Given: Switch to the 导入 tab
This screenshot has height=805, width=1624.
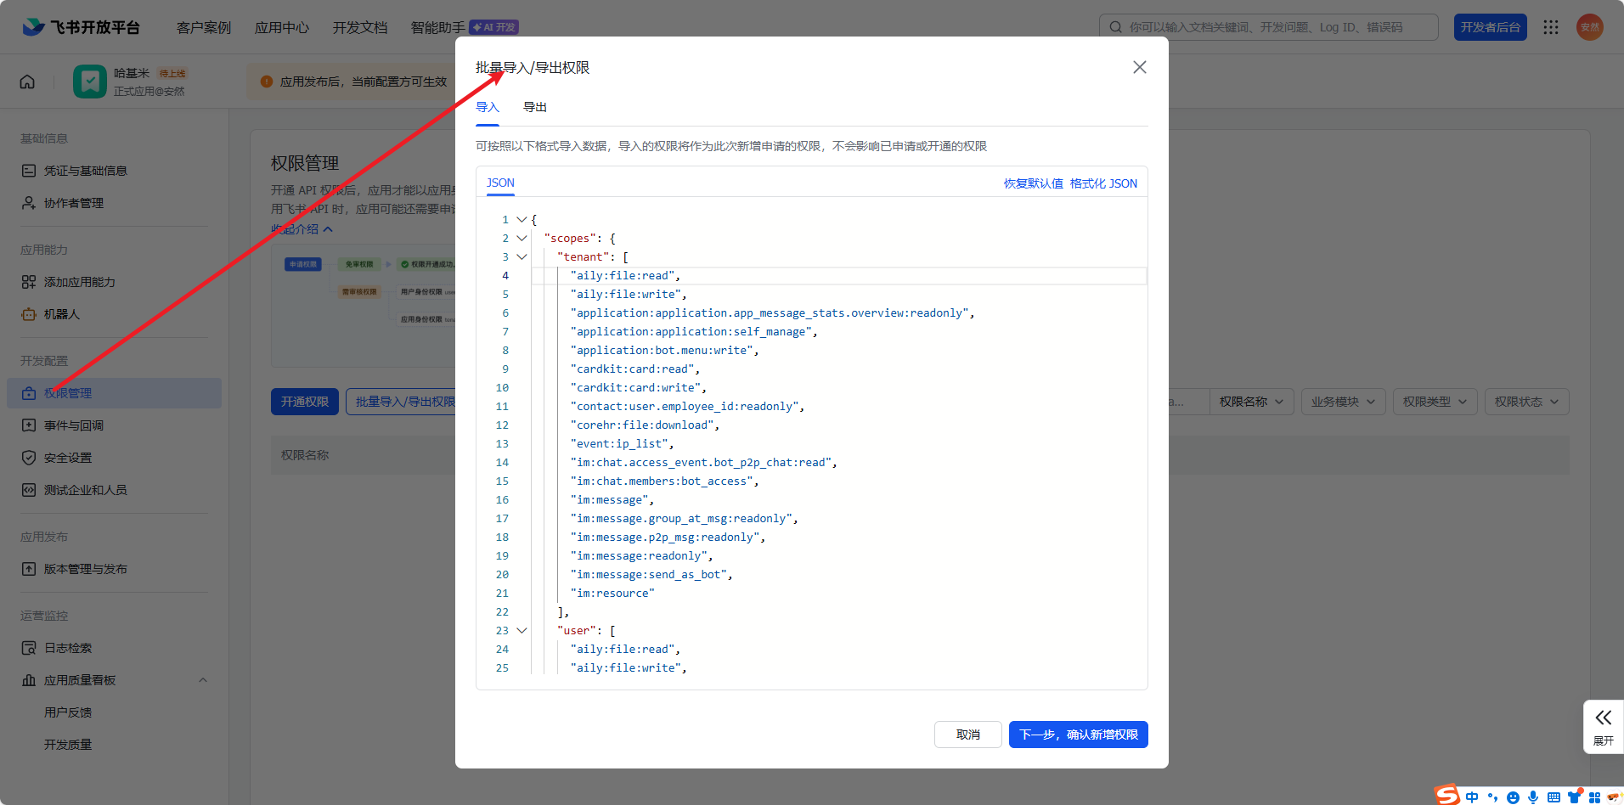Looking at the screenshot, I should (x=488, y=107).
